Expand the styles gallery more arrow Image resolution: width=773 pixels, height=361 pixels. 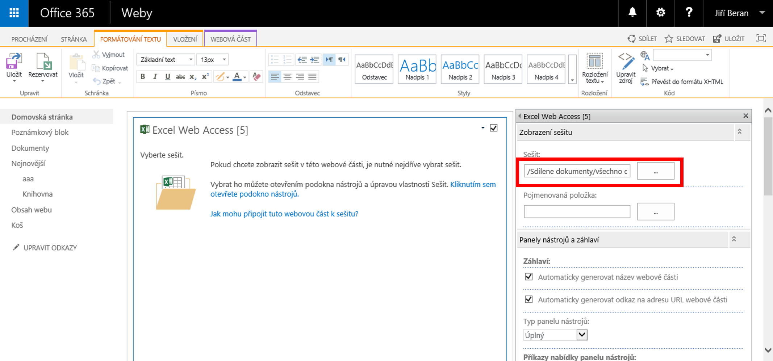pyautogui.click(x=572, y=69)
